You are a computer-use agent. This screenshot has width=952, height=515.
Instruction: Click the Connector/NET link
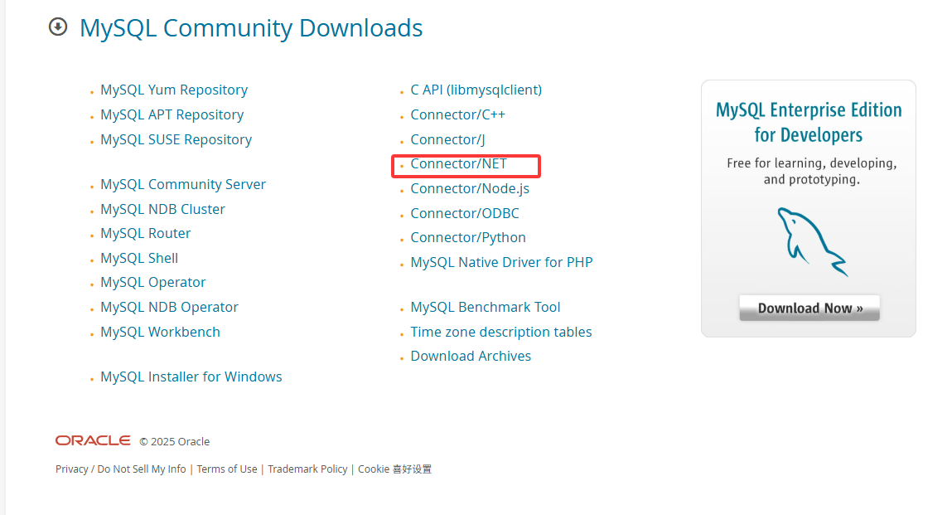pyautogui.click(x=458, y=164)
